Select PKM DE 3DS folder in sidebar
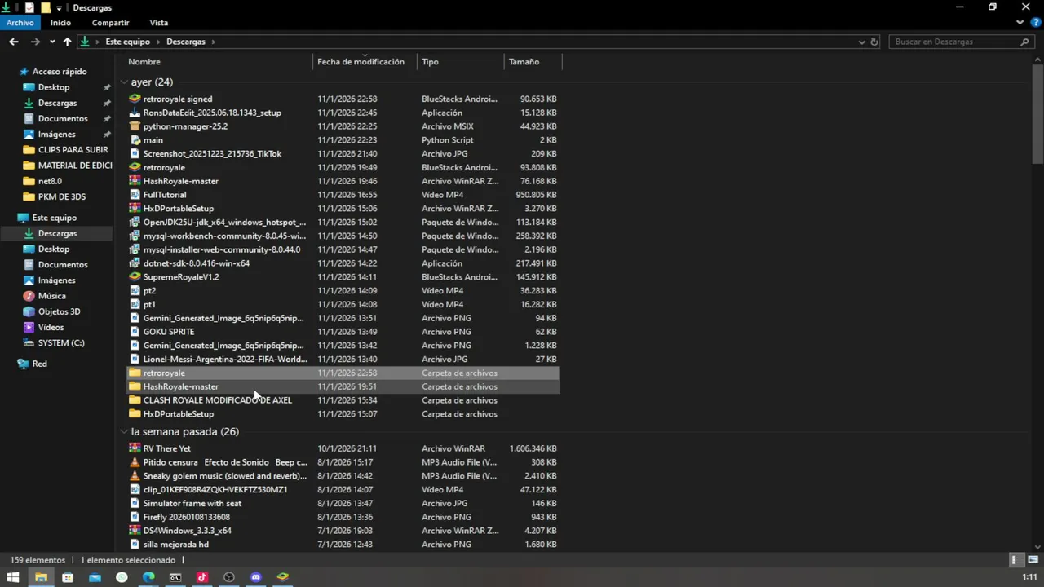This screenshot has height=587, width=1044. point(62,196)
